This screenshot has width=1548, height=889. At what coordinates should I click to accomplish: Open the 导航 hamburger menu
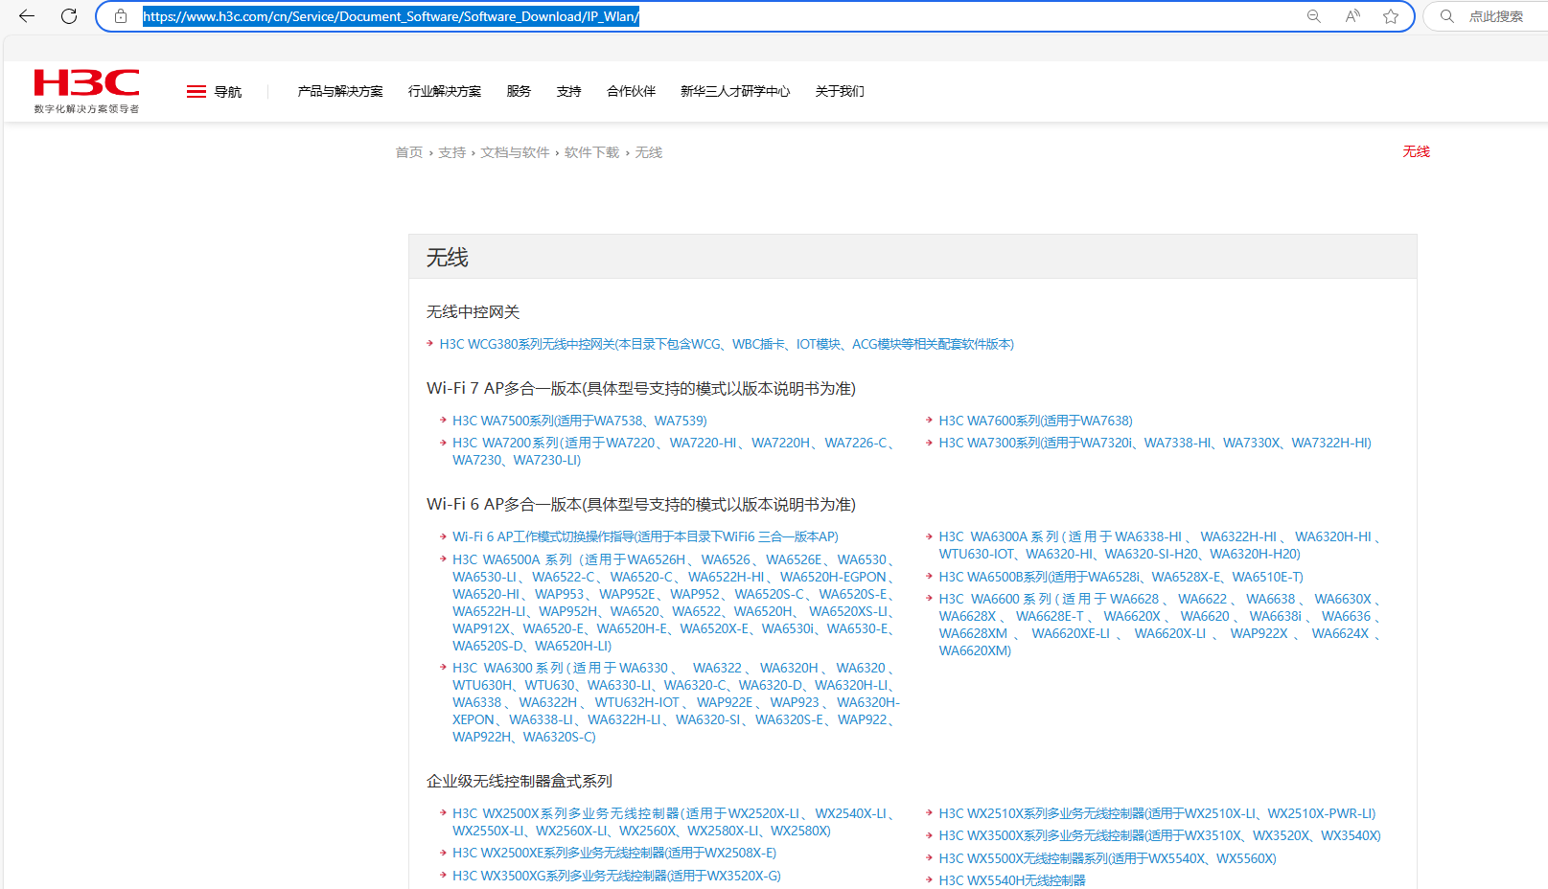214,92
